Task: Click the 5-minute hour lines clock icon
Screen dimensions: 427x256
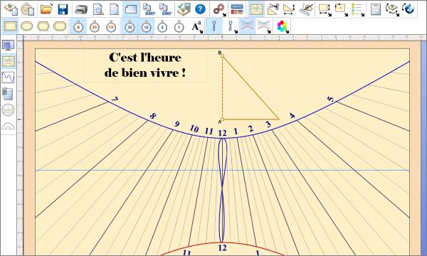Action: [x=162, y=26]
